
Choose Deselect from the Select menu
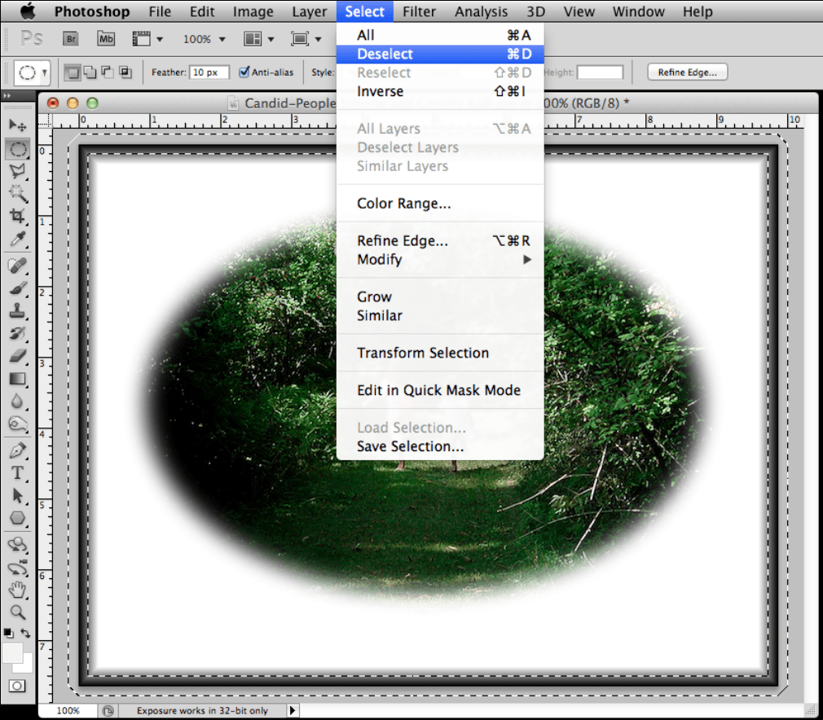385,54
